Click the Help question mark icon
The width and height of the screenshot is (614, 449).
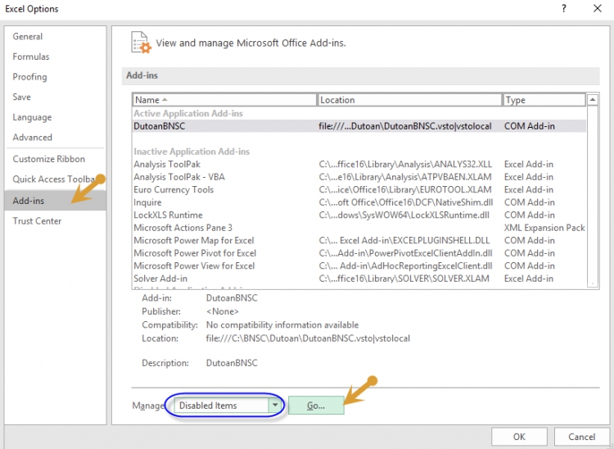coord(563,9)
